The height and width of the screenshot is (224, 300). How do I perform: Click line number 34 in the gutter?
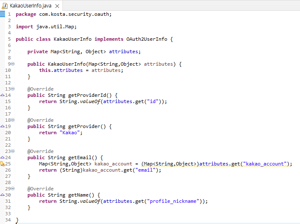(8, 220)
